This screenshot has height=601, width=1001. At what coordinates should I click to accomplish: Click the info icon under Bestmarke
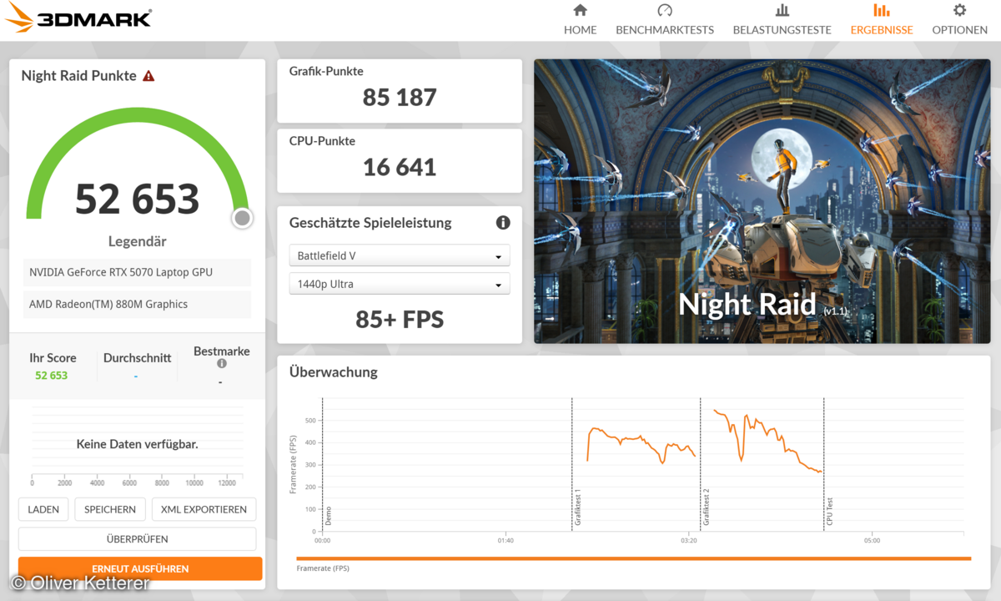(222, 364)
